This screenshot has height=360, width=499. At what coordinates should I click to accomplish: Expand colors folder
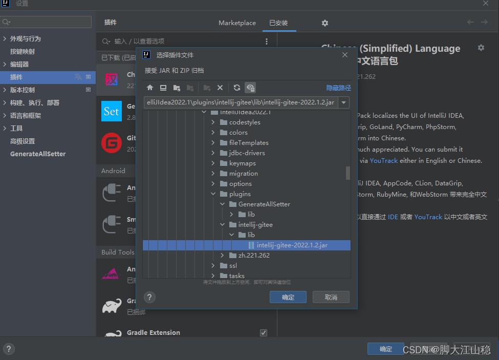click(x=213, y=133)
